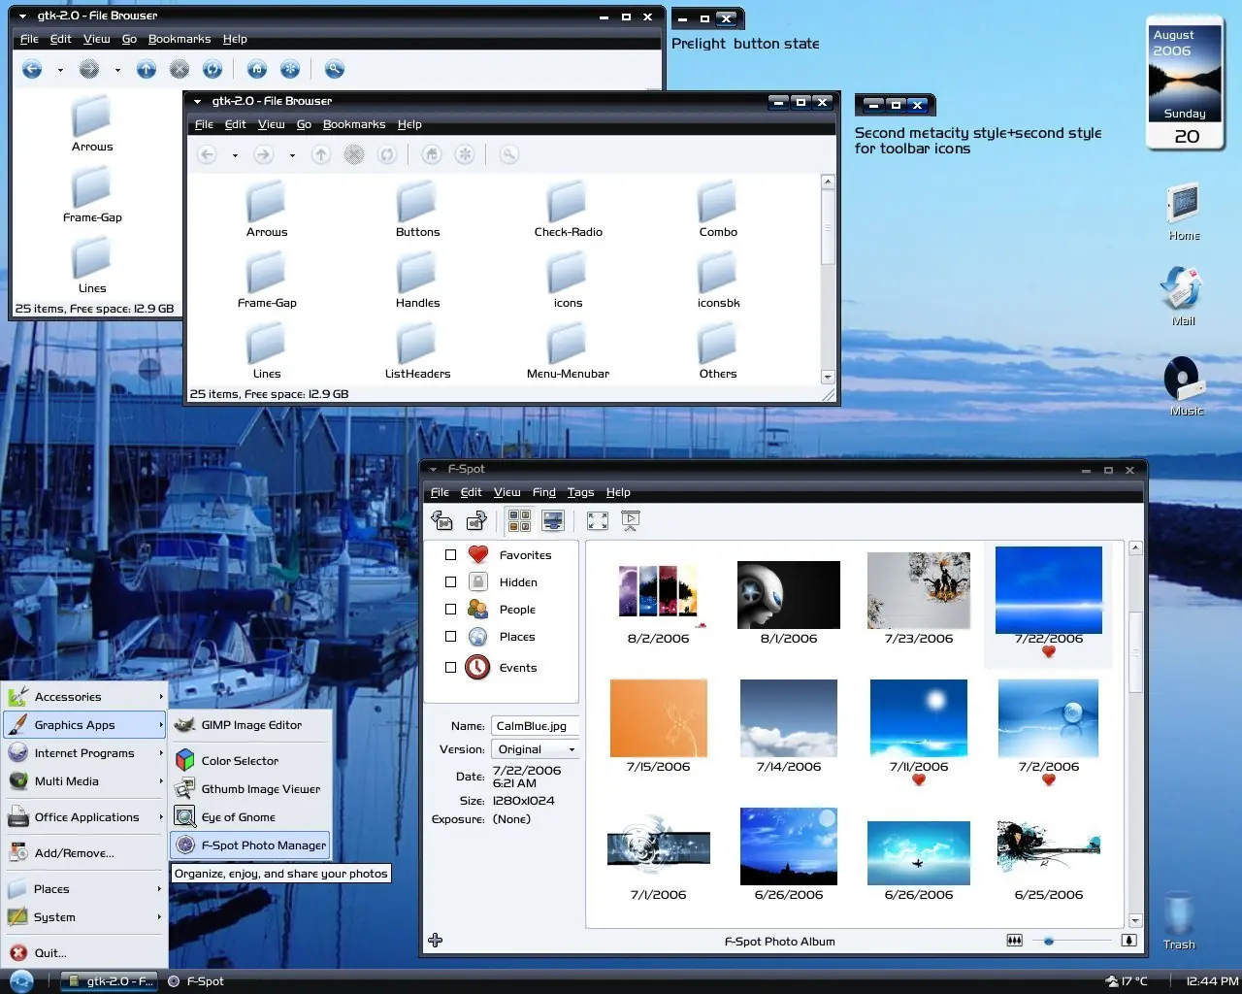Open the Trash on the desktop
1242x994 pixels.
(x=1179, y=921)
